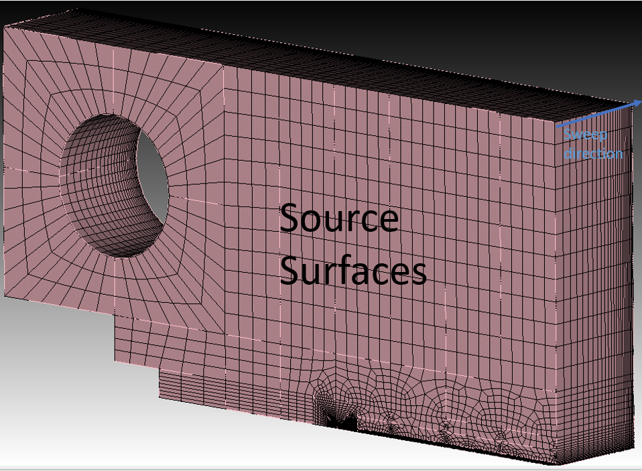
Task: Click the 'Source Surfaces' text label
Action: pos(353,245)
